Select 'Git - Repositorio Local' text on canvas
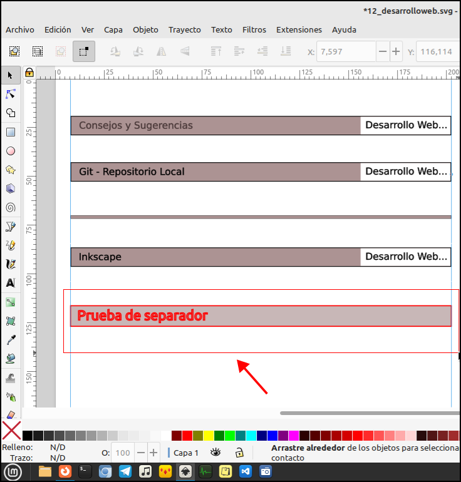Viewport: 461px width, 482px height. point(132,172)
